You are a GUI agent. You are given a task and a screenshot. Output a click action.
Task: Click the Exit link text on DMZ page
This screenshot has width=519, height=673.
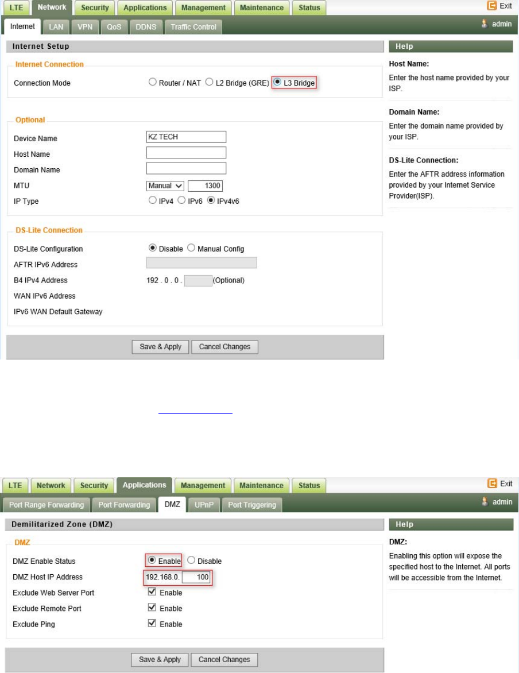pos(506,484)
